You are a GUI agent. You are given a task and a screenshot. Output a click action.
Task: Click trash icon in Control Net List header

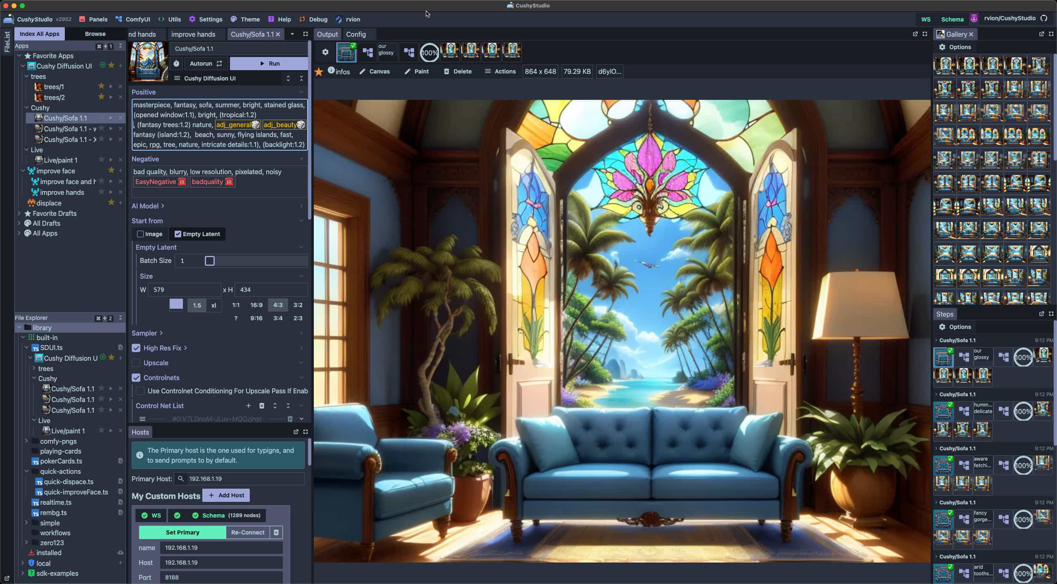(262, 406)
